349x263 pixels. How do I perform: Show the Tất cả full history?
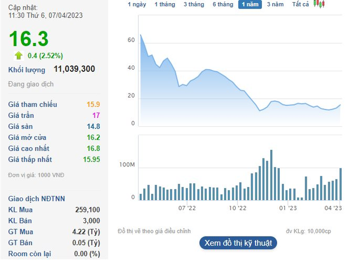tap(300, 4)
